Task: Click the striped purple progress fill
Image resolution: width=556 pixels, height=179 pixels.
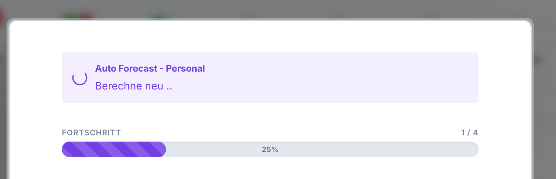Action: point(114,149)
